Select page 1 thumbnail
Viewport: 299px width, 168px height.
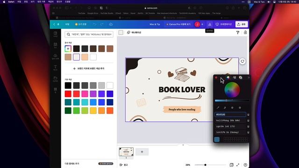[x=126, y=152]
